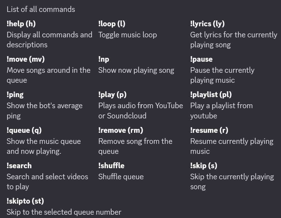
Task: Click the !help (h) command name
Action: click(x=21, y=24)
